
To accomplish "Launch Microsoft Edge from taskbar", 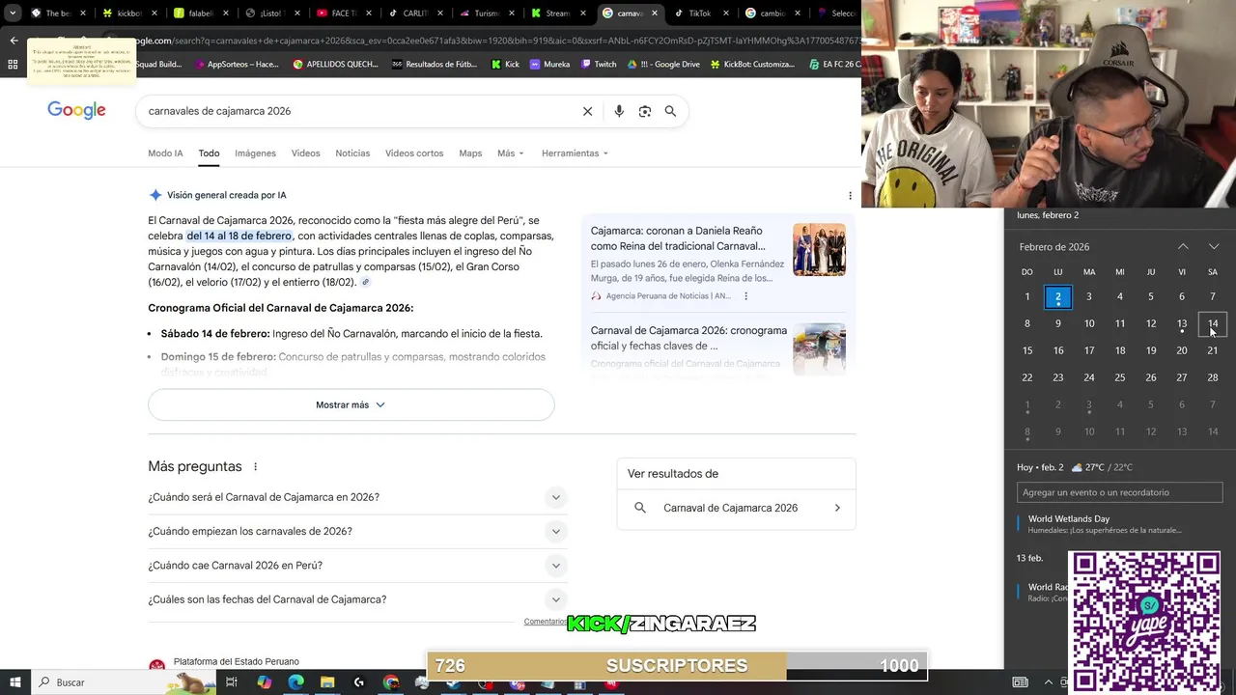I will [295, 682].
